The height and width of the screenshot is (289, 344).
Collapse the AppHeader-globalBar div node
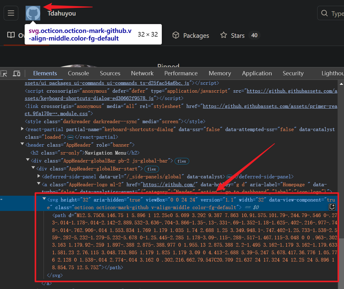[28, 160]
